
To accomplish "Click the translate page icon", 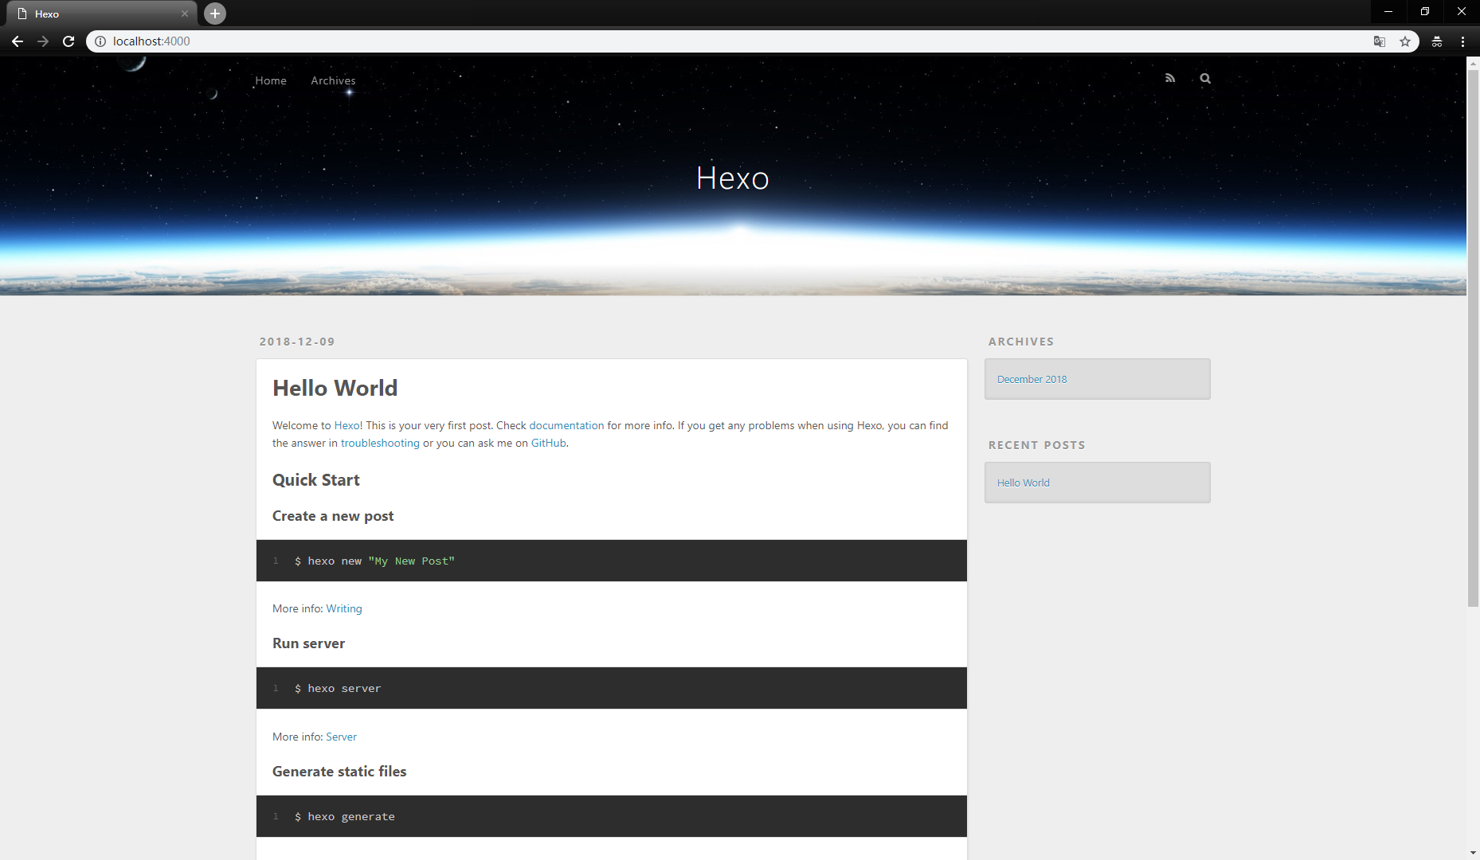I will coord(1380,41).
